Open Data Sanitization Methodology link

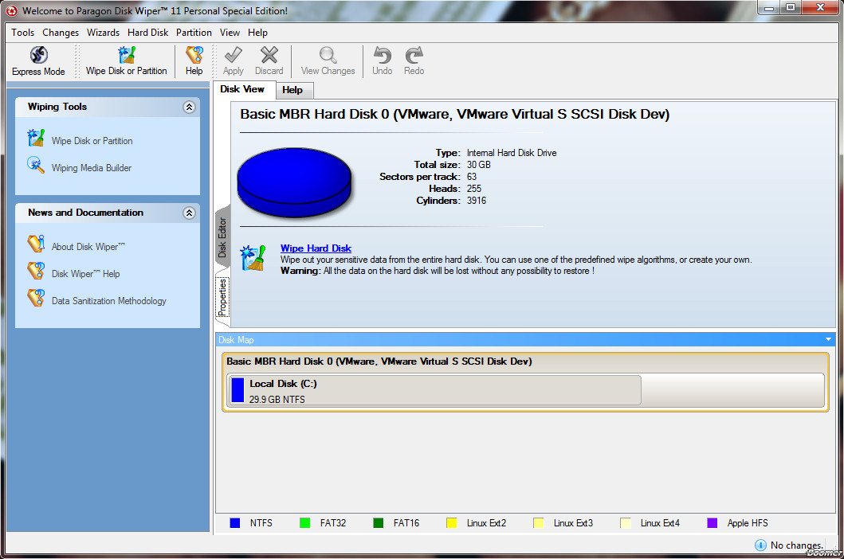click(108, 301)
